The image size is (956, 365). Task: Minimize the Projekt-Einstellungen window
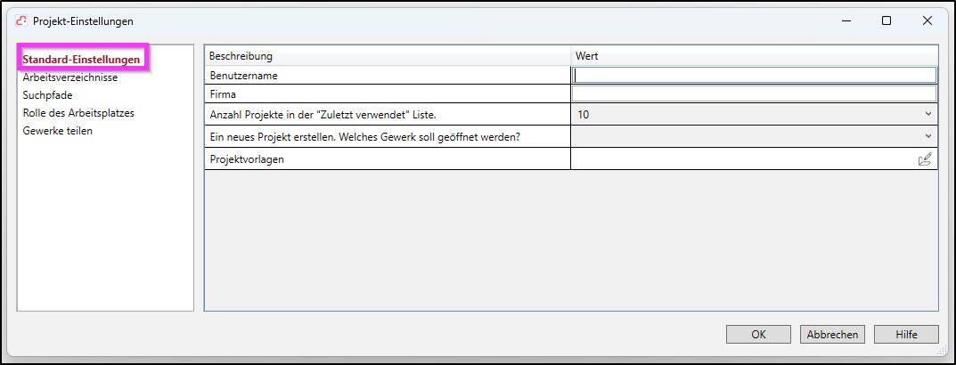point(846,20)
